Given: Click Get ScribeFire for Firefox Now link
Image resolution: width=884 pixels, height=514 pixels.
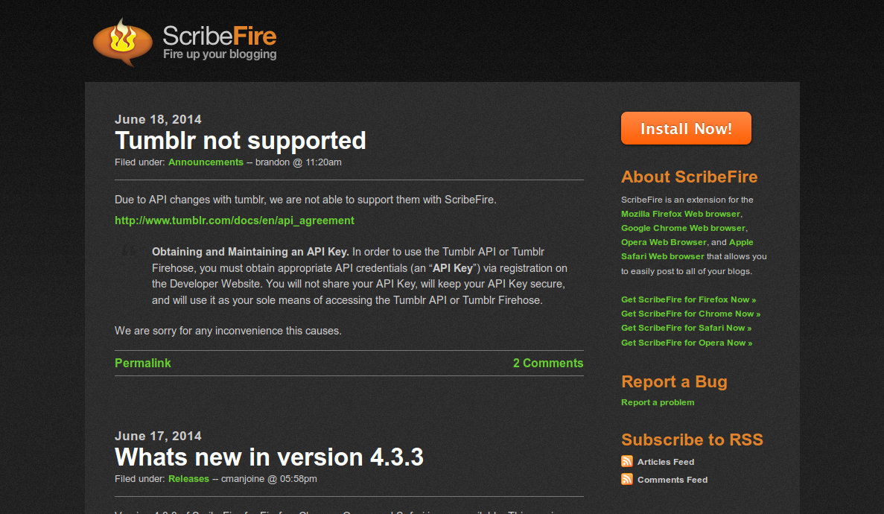Looking at the screenshot, I should click(x=688, y=299).
